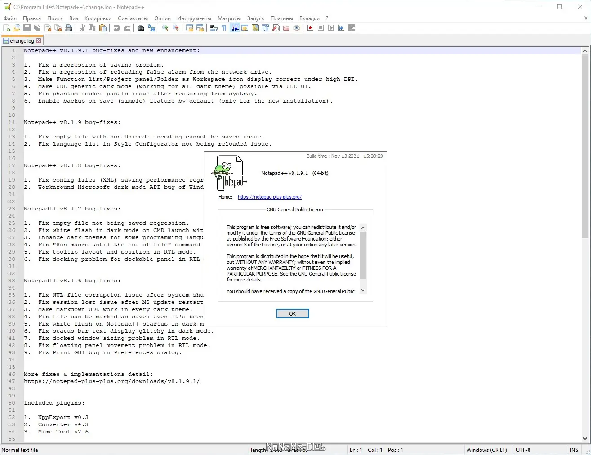Start macro recording with the red dot
The height and width of the screenshot is (455, 591).
pyautogui.click(x=311, y=28)
